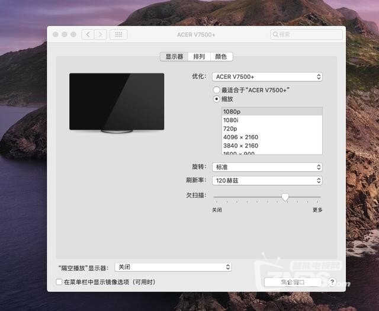Toggle 在菜单栏中显示镜像选项 checkbox

click(59, 282)
